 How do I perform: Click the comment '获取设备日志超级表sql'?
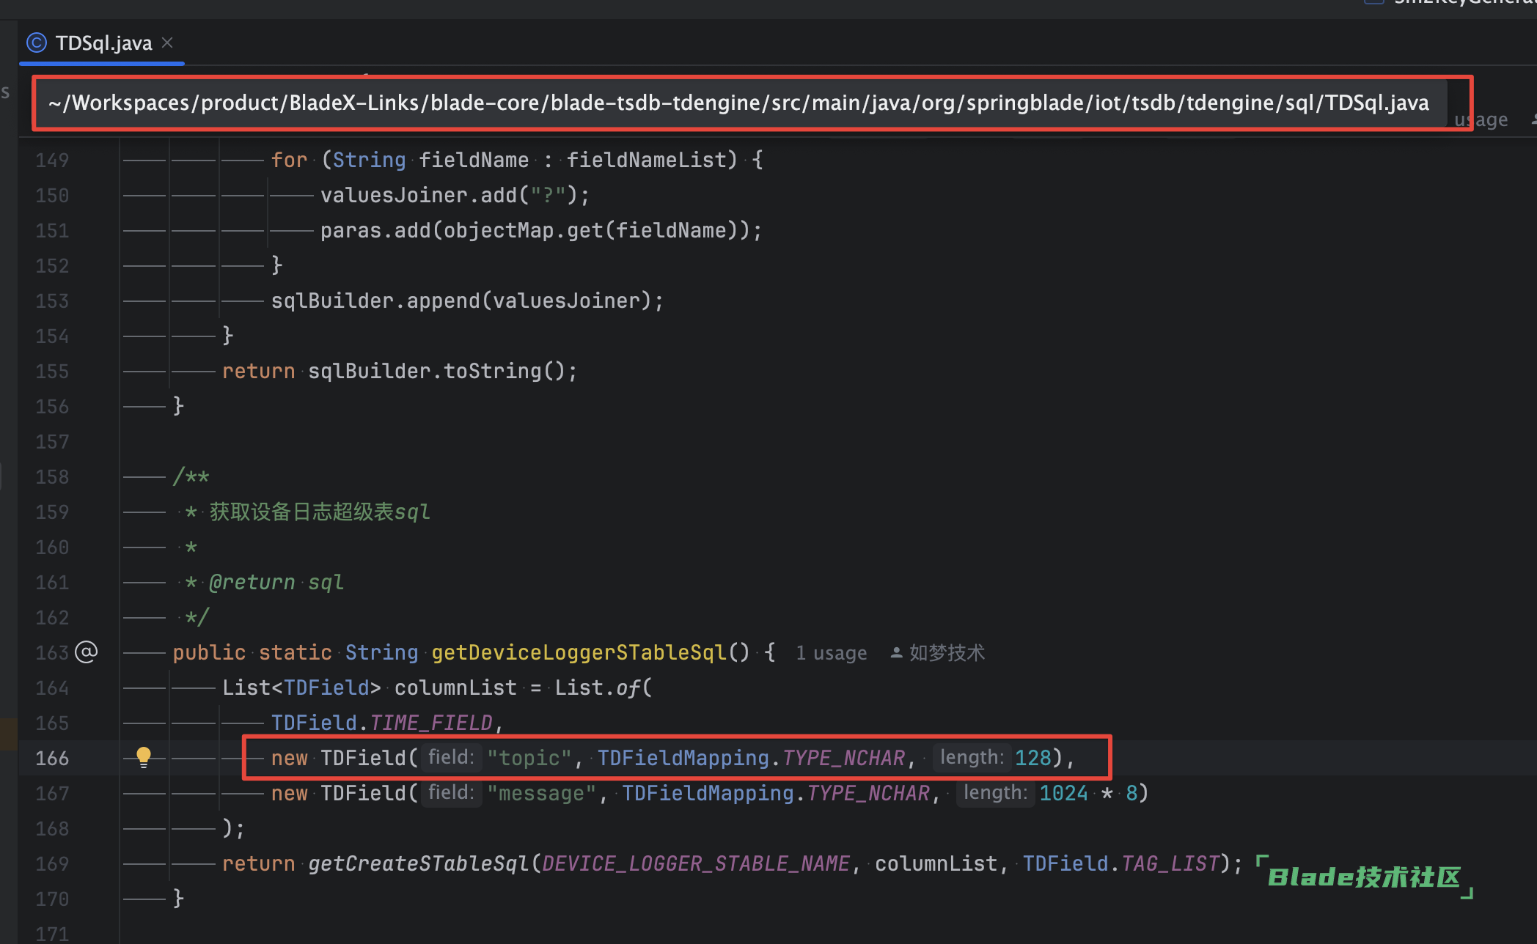pyautogui.click(x=320, y=512)
